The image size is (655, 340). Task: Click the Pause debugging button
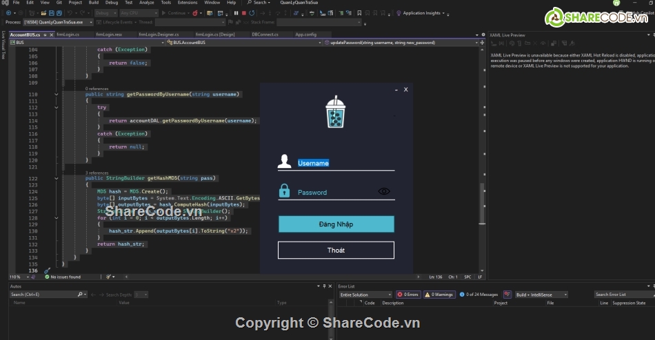236,12
